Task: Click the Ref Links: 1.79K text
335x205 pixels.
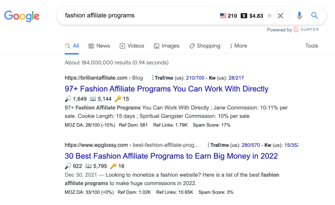Action: [170, 125]
